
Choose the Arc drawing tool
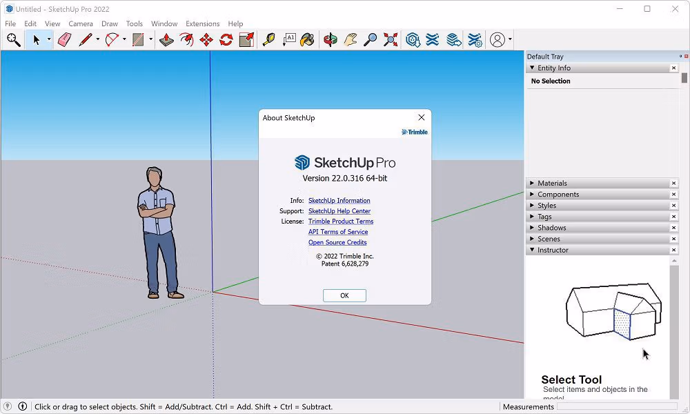click(x=112, y=40)
